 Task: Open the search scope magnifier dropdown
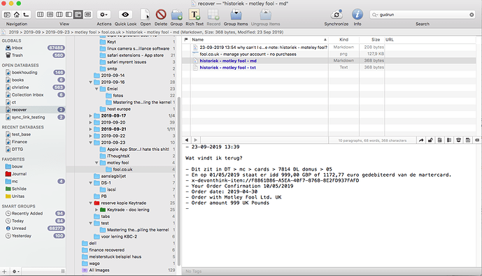(x=375, y=15)
